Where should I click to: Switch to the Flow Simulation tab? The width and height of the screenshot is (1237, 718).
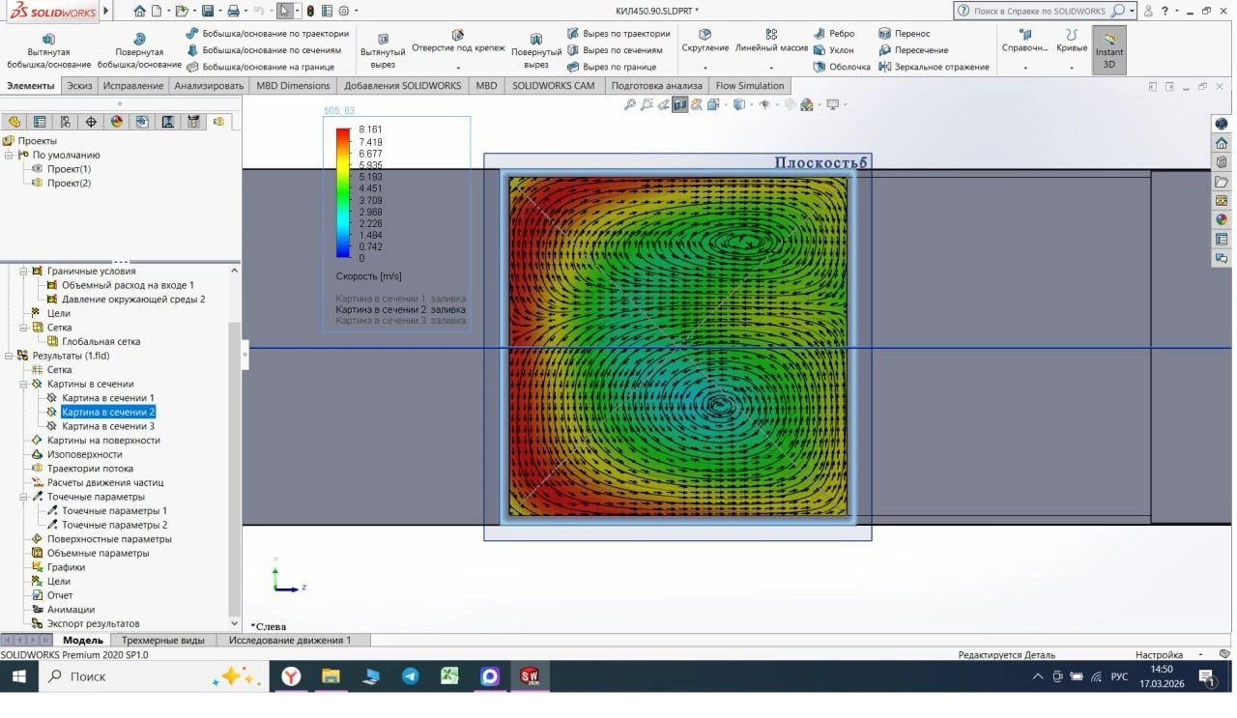(x=749, y=86)
